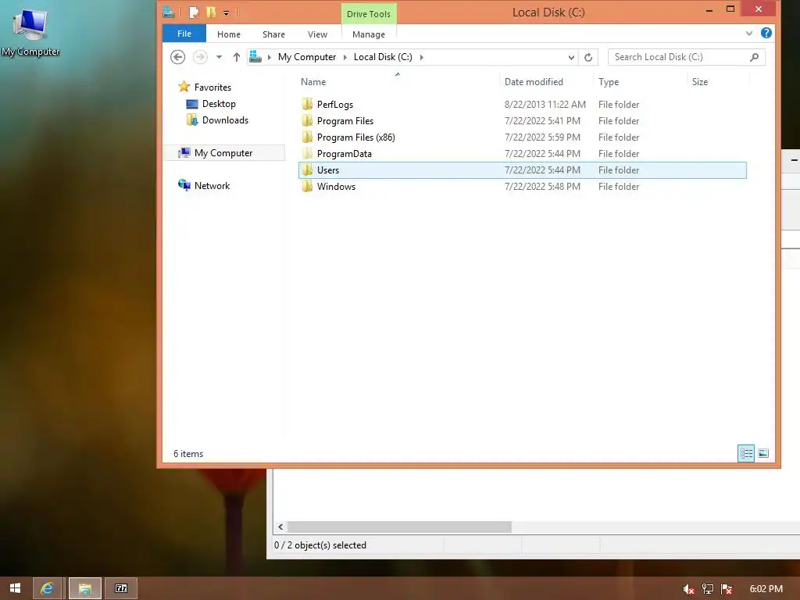The height and width of the screenshot is (600, 800).
Task: Click the search magnifier icon
Action: click(754, 57)
